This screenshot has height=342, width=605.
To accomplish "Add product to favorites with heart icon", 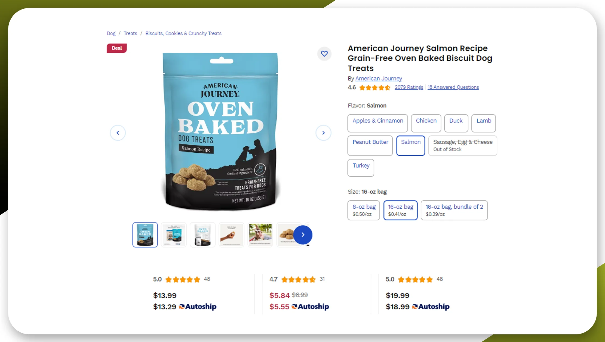I will click(x=324, y=54).
